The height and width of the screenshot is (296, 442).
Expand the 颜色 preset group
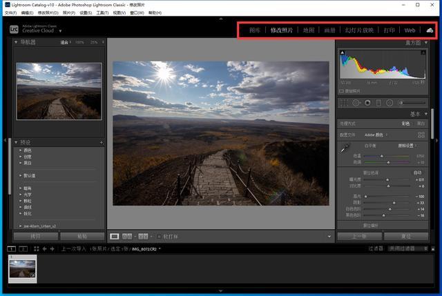[28, 150]
